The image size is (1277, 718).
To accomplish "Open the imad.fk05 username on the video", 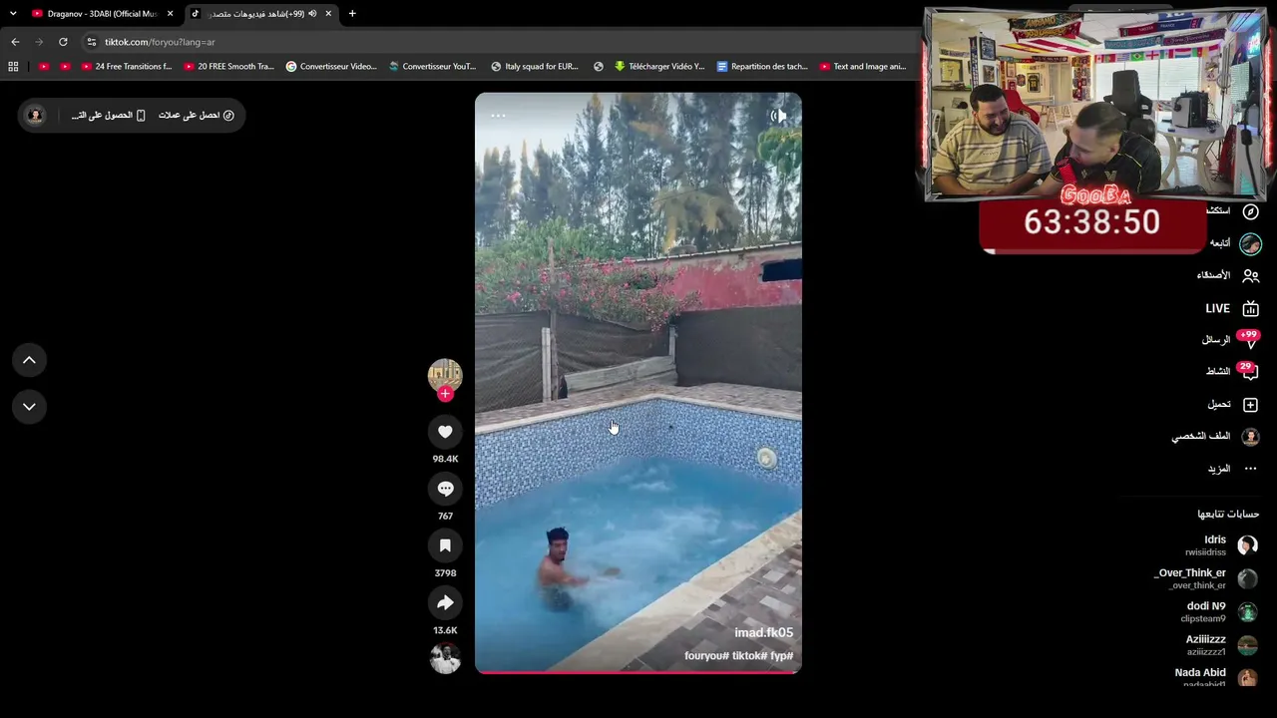I will (x=764, y=633).
